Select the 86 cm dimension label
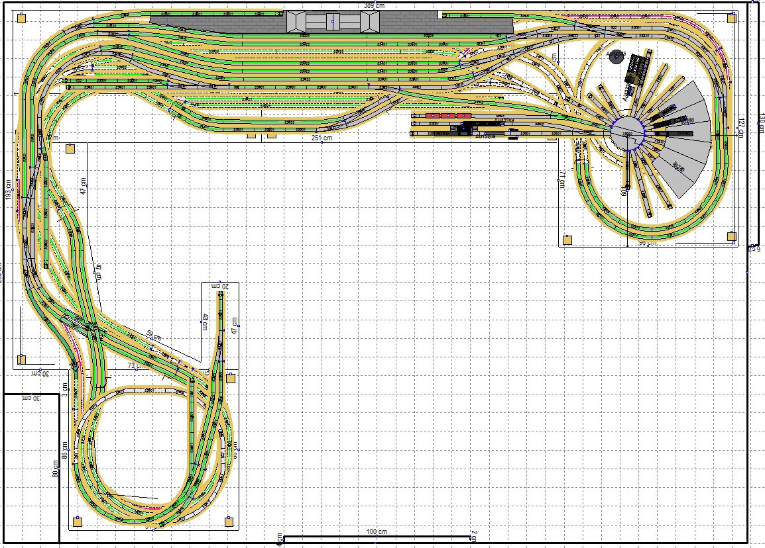Screen dimensions: 765x548 (65, 453)
